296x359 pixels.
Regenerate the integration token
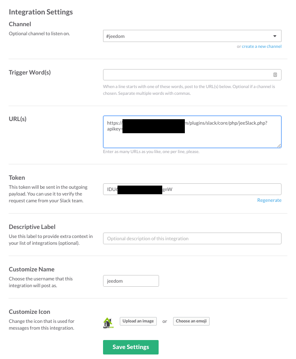(269, 200)
